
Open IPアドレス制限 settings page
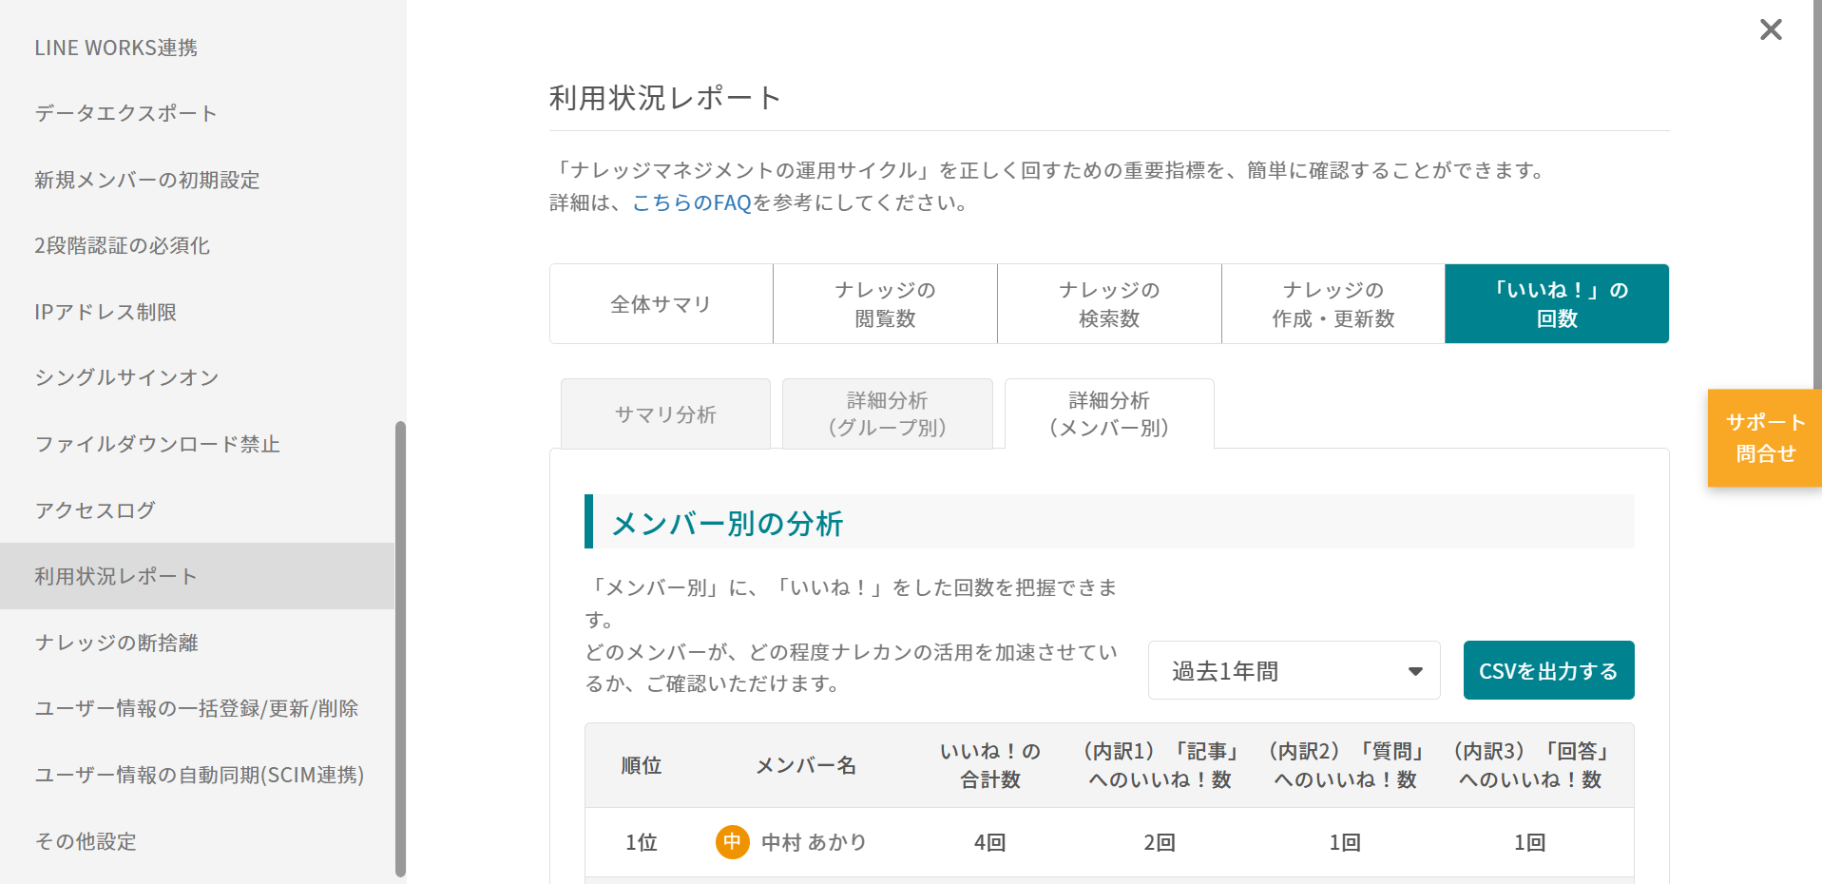point(105,312)
